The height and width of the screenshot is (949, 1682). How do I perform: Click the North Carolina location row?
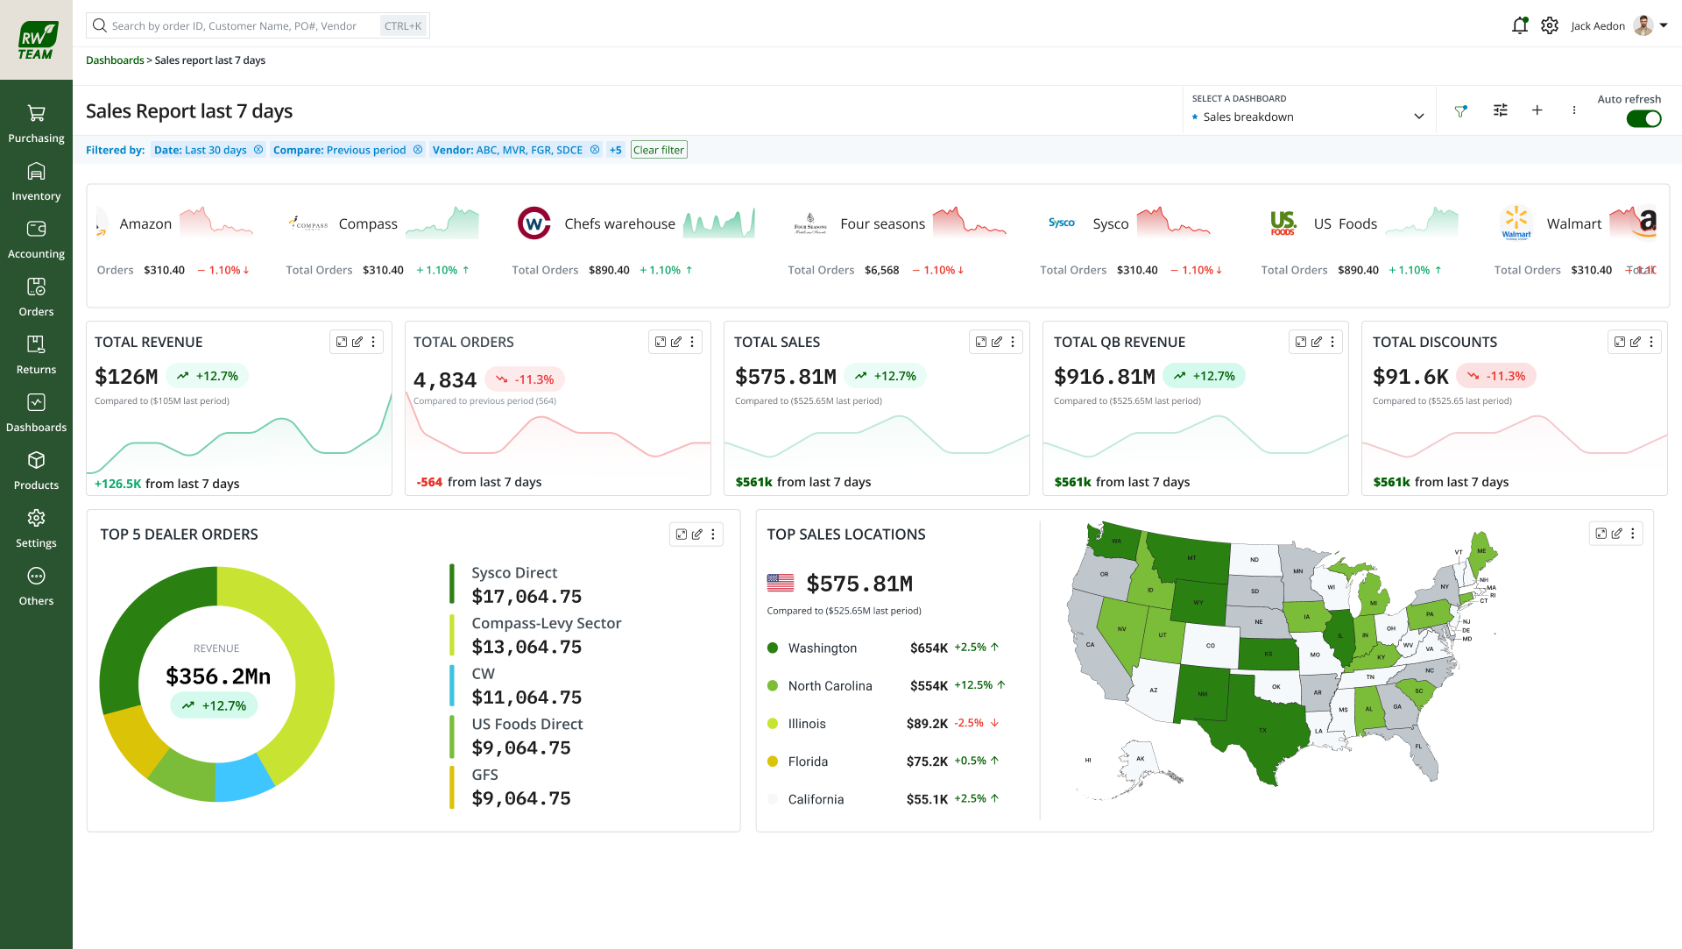(886, 686)
